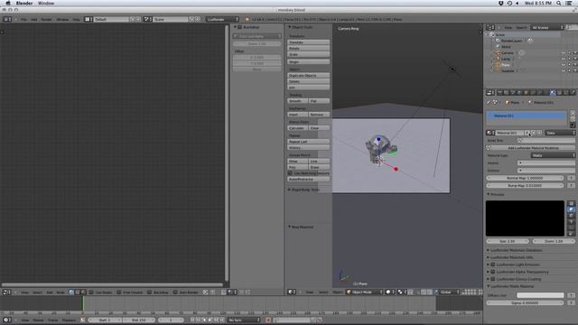Toggle the Backdrop checkbox in node panel
The height and width of the screenshot is (325, 578).
coord(239,27)
